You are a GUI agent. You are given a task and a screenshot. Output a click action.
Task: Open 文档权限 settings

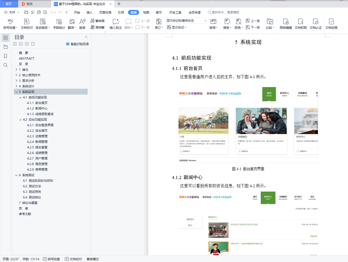pyautogui.click(x=301, y=24)
